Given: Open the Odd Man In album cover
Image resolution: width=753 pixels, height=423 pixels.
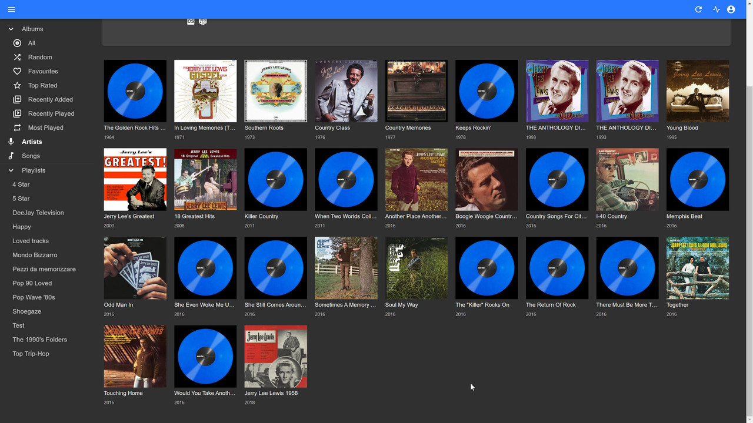Looking at the screenshot, I should [x=135, y=268].
